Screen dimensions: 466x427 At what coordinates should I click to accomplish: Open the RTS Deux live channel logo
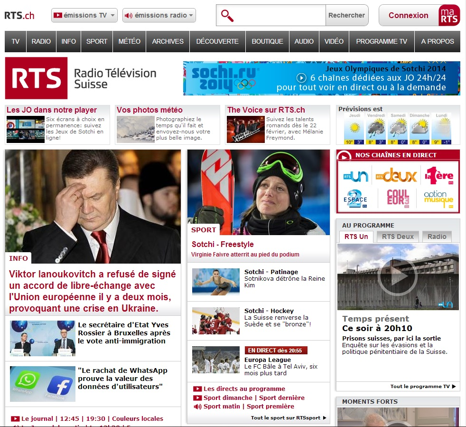click(x=396, y=176)
